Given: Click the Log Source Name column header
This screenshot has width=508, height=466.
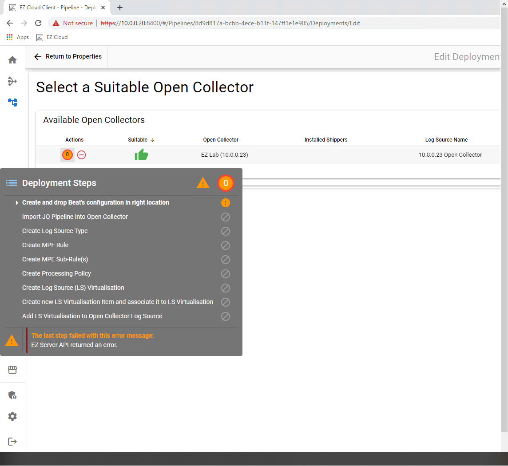Looking at the screenshot, I should (x=446, y=139).
